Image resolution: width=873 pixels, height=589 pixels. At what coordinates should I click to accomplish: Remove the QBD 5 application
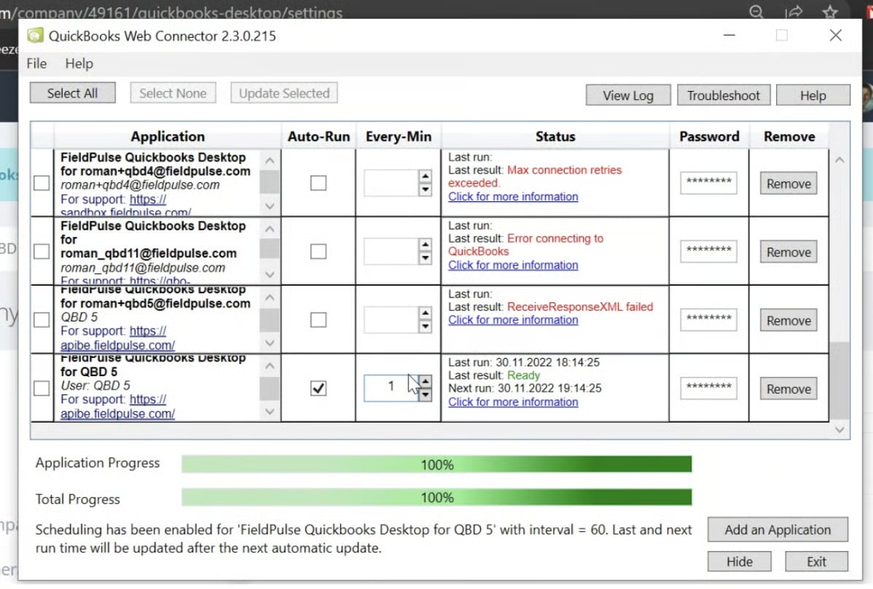click(x=788, y=389)
